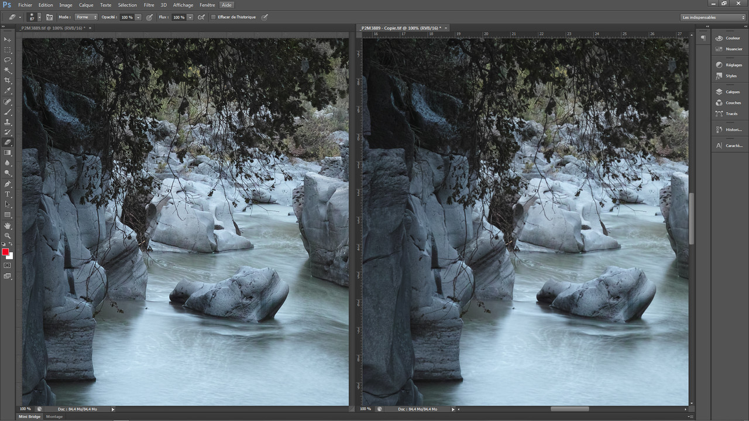The width and height of the screenshot is (749, 421).
Task: Change the screen mode
Action: (x=8, y=276)
